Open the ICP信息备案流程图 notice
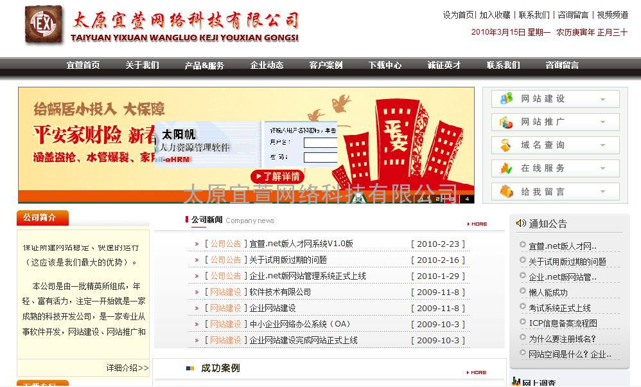The height and width of the screenshot is (387, 641). (563, 323)
